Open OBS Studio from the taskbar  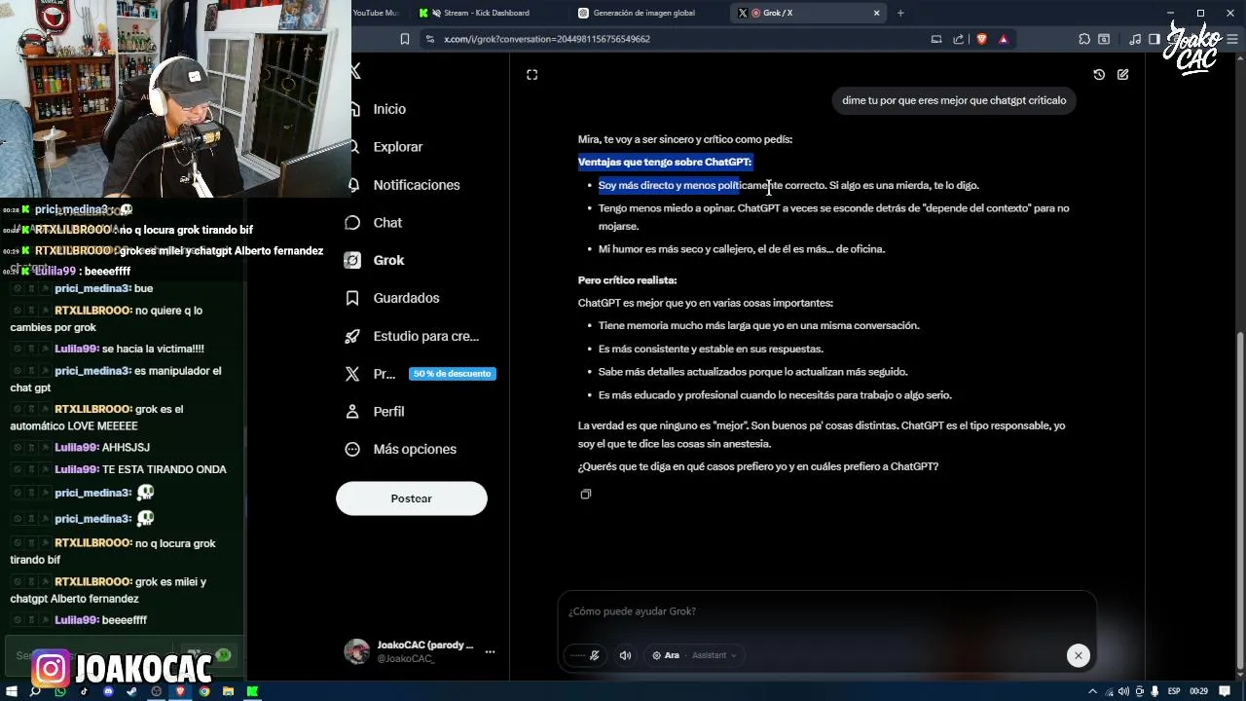pyautogui.click(x=156, y=691)
